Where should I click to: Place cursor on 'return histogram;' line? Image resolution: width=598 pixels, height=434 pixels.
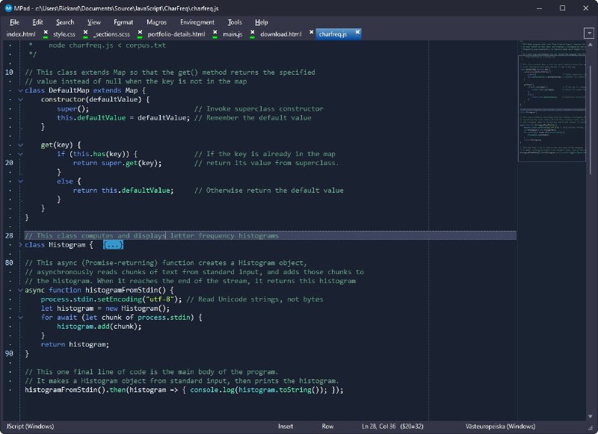[x=75, y=344]
